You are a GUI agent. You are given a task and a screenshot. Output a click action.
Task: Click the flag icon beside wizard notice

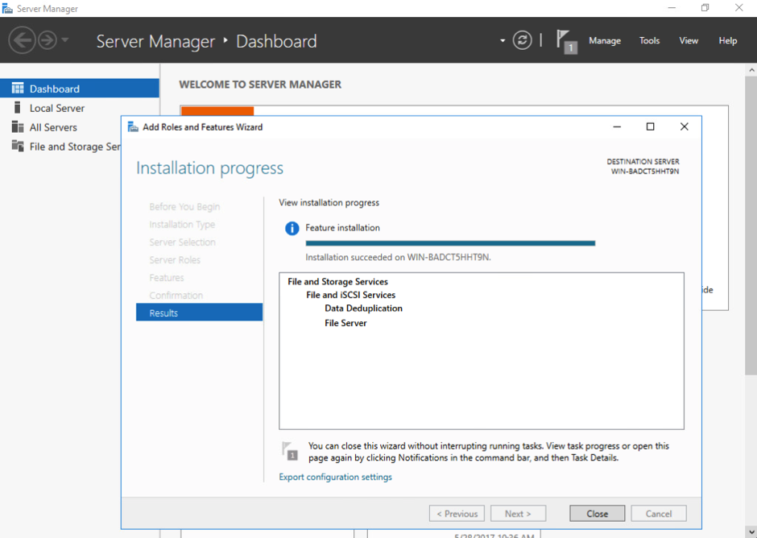point(290,450)
